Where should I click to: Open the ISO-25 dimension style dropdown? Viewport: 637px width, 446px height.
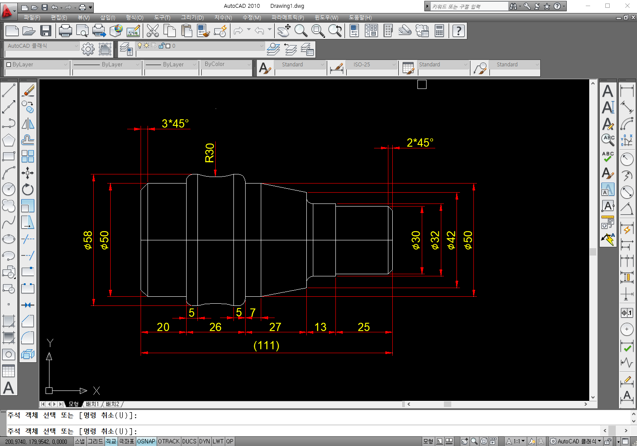point(372,65)
